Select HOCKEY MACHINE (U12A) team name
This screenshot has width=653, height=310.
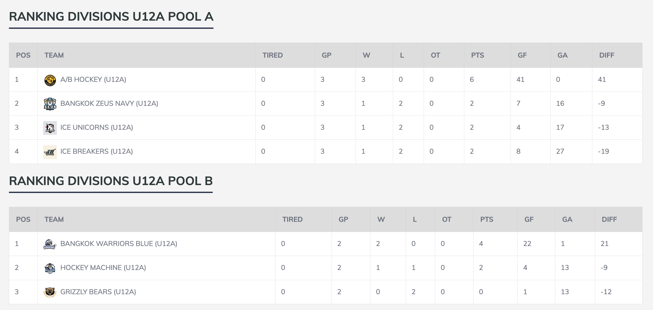tap(103, 268)
